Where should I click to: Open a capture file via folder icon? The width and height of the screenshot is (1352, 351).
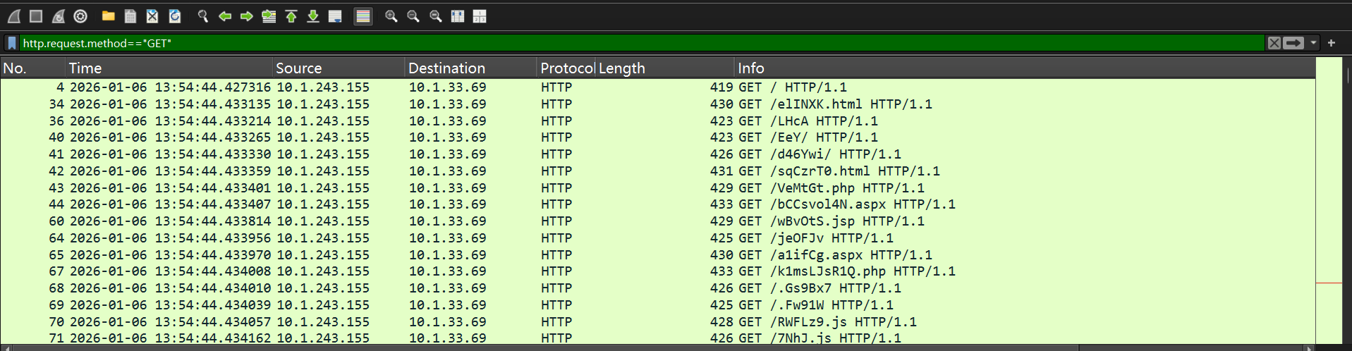click(108, 16)
